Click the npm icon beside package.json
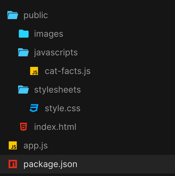 point(13,164)
